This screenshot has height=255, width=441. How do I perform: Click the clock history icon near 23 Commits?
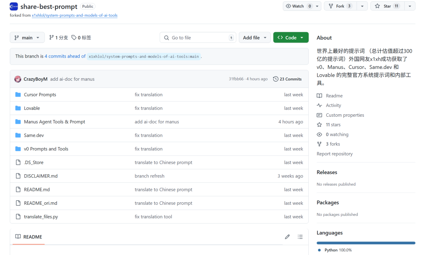coord(276,79)
